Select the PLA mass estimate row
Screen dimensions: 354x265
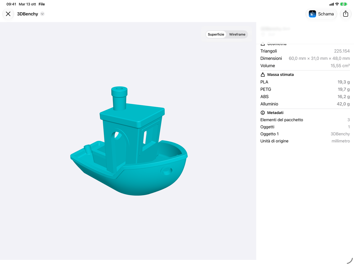[x=305, y=82]
